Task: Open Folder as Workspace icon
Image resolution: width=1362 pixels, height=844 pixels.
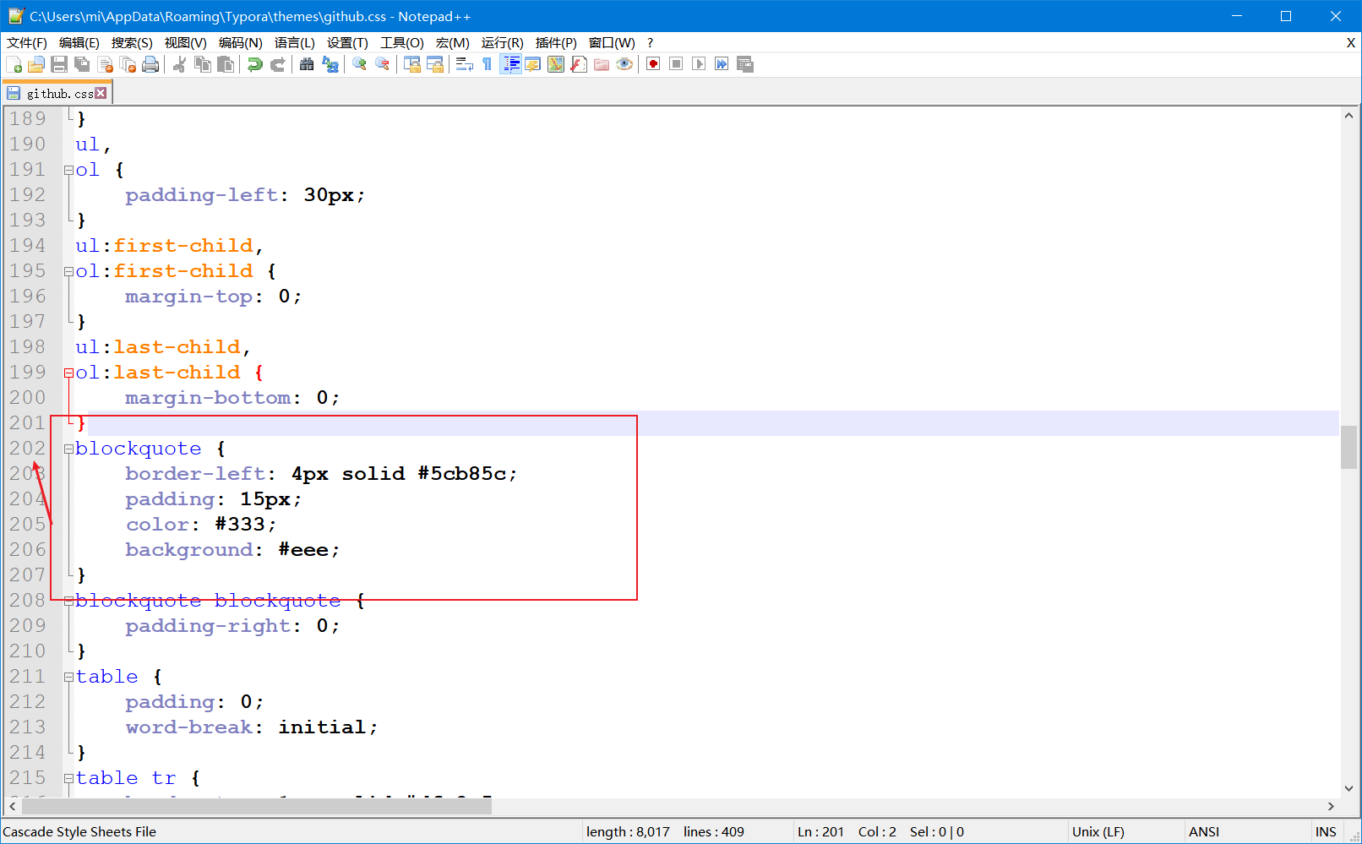Action: coord(602,64)
